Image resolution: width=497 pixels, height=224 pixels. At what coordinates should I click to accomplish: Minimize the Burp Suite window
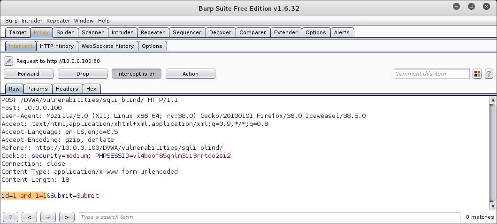point(456,7)
